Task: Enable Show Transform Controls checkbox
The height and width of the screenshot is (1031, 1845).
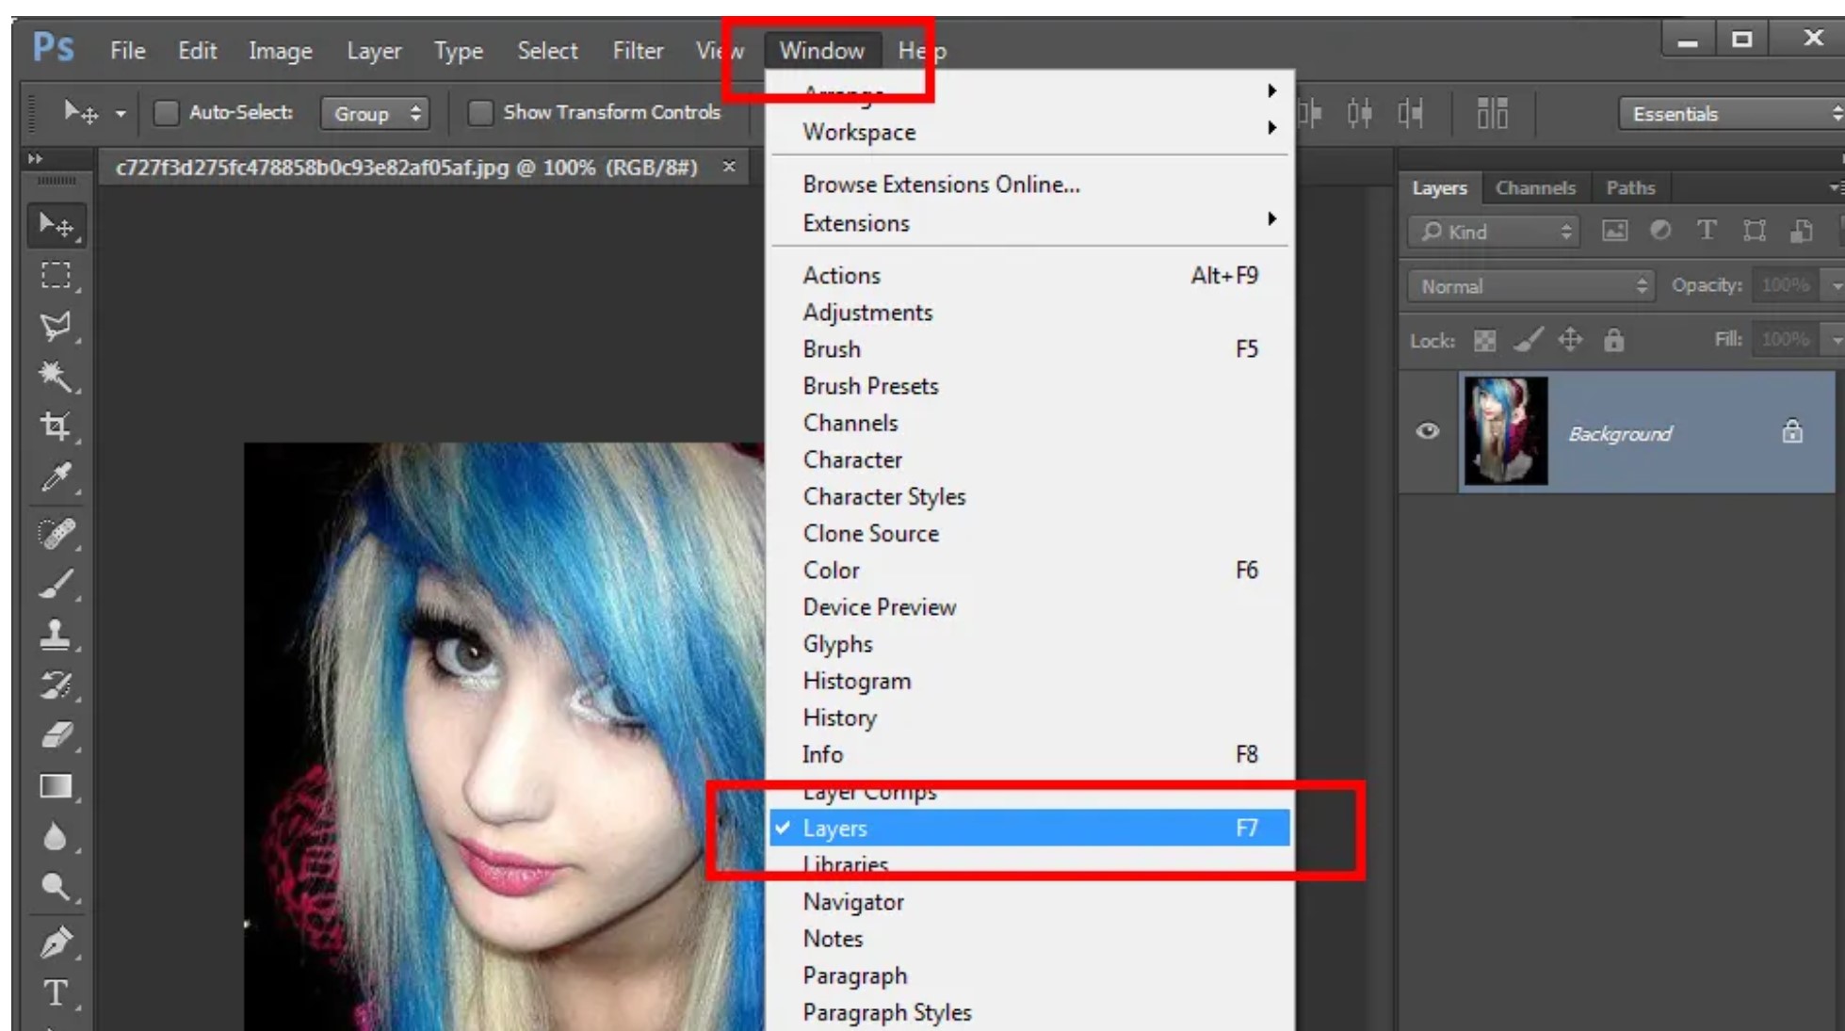Action: point(480,113)
